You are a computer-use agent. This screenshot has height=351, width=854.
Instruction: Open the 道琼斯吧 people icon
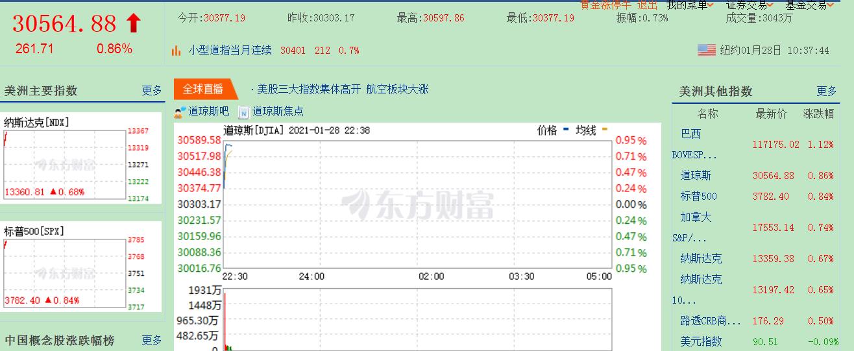click(x=180, y=112)
